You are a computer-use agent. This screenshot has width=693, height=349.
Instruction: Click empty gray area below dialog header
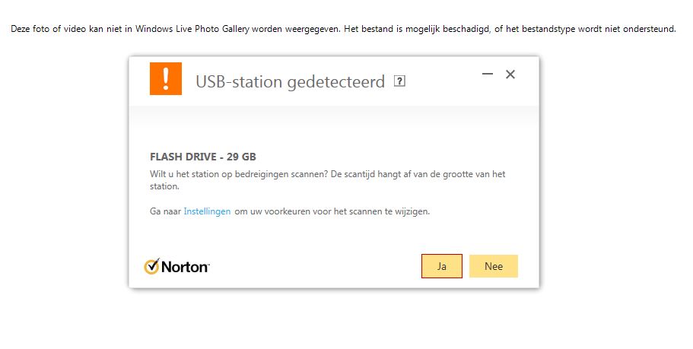pyautogui.click(x=333, y=122)
